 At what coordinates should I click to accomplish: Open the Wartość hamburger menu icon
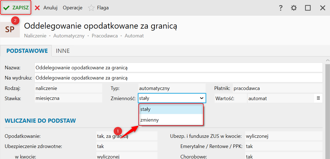click(318, 98)
